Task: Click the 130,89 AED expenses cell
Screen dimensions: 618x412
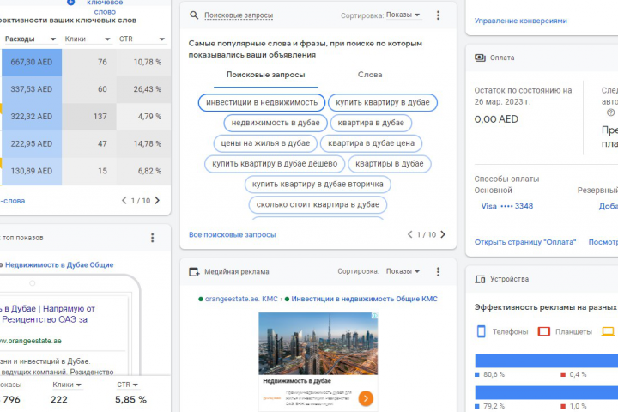Action: click(x=32, y=171)
